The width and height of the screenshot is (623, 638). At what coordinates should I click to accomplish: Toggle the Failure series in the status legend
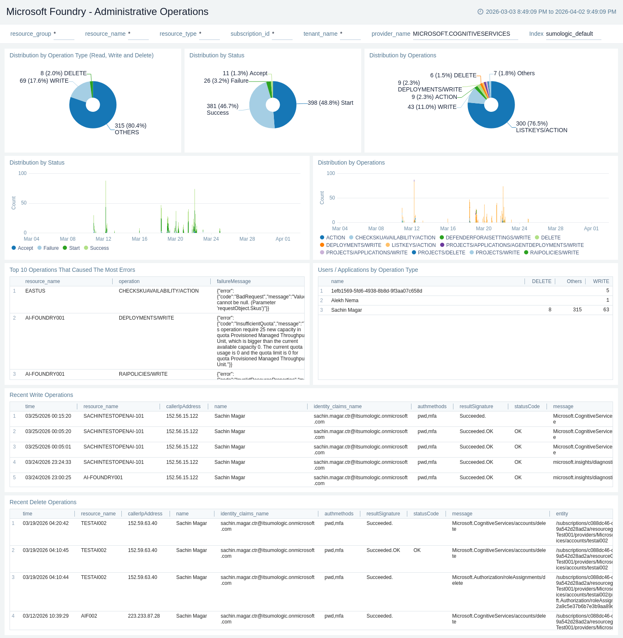pos(51,248)
